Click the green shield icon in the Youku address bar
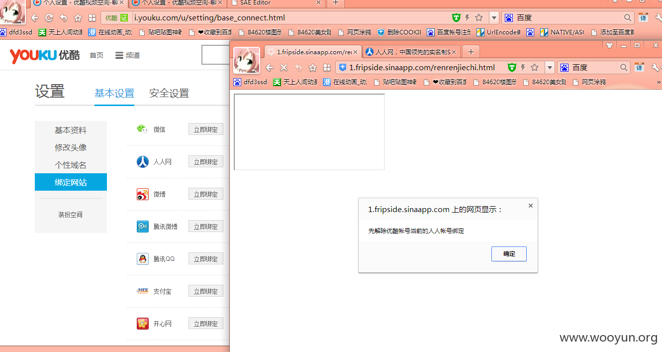The width and height of the screenshot is (662, 352). [x=456, y=18]
